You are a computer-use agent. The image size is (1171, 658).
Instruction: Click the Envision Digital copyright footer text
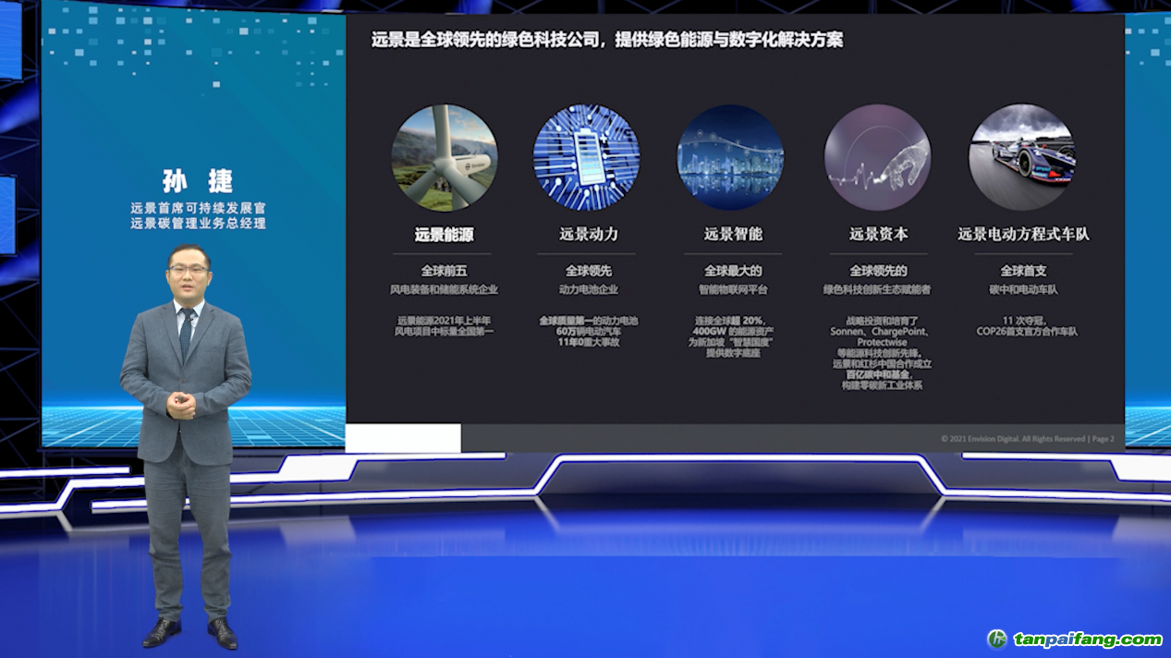(x=1027, y=439)
